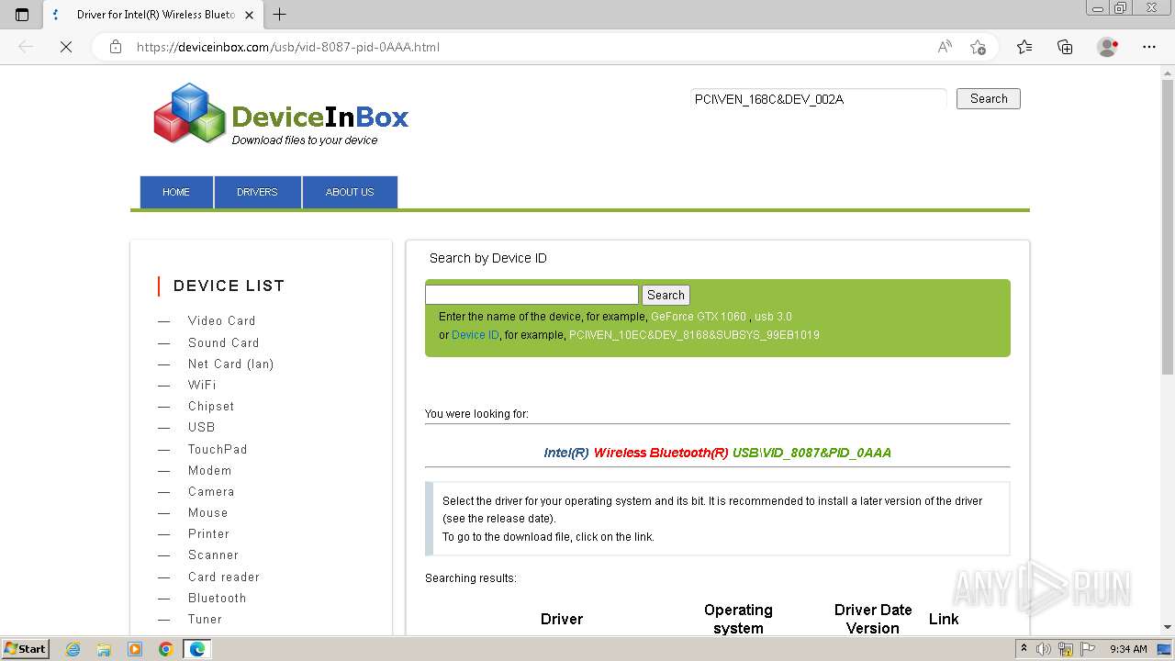Click the clock showing 9:34 AM

tap(1128, 649)
